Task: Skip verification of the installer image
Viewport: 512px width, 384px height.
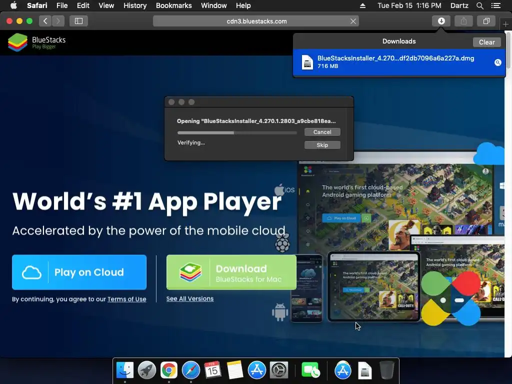Action: point(322,145)
